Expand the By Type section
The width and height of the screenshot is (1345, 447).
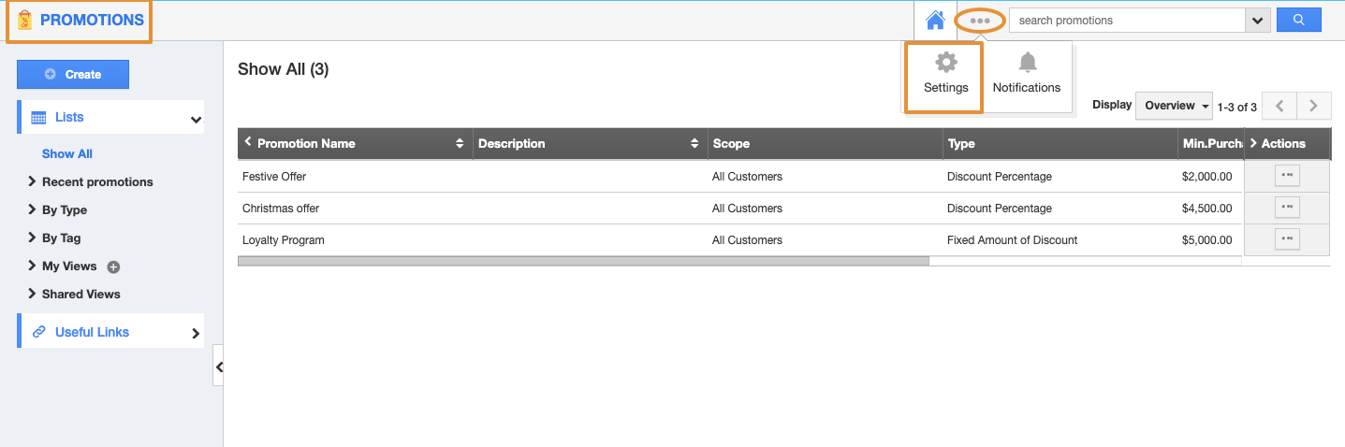coord(64,209)
